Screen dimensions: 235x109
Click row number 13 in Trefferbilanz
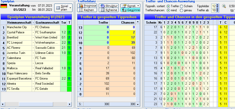click(80, 27)
